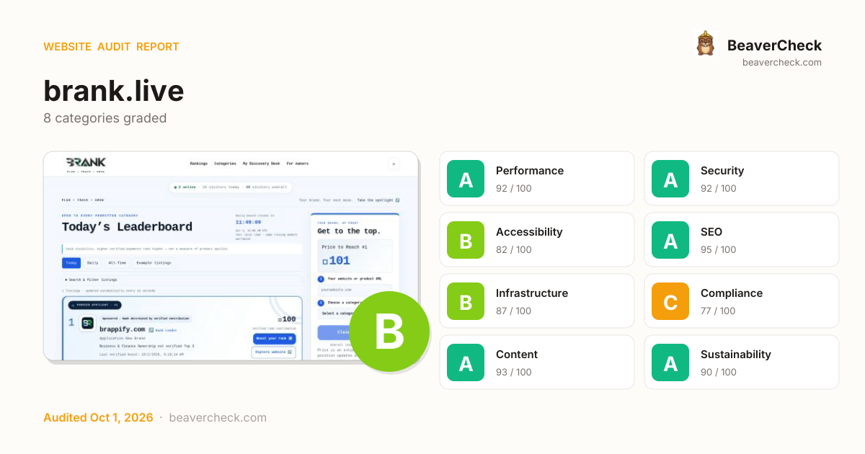Click the BeaverCheck beaver mascot logo
Image resolution: width=865 pixels, height=454 pixels.
(x=706, y=43)
